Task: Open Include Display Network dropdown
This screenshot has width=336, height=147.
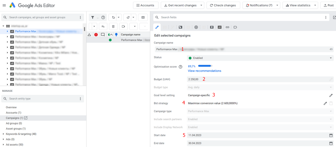Action: coord(260,127)
